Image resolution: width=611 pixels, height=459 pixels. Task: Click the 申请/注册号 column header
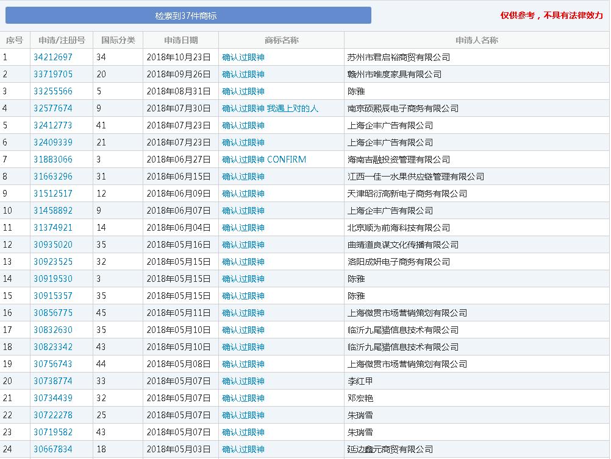62,40
